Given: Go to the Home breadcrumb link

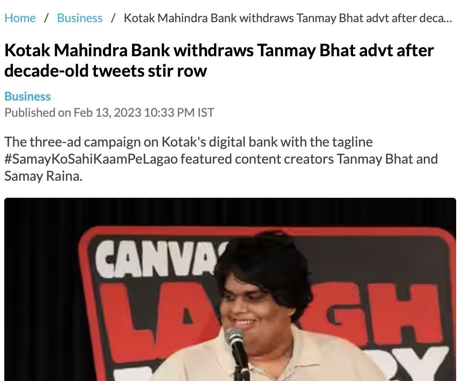Looking at the screenshot, I should click(20, 18).
